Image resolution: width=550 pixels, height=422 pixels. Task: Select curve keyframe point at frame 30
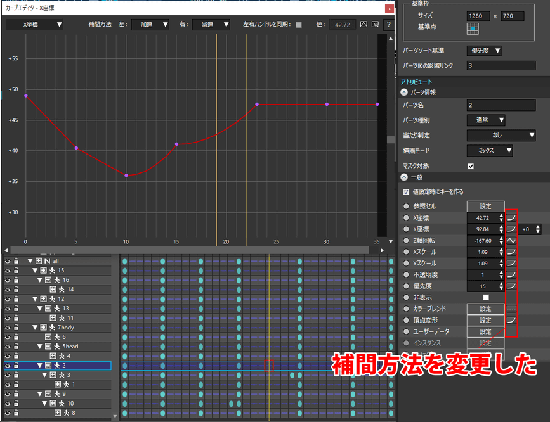click(x=327, y=105)
